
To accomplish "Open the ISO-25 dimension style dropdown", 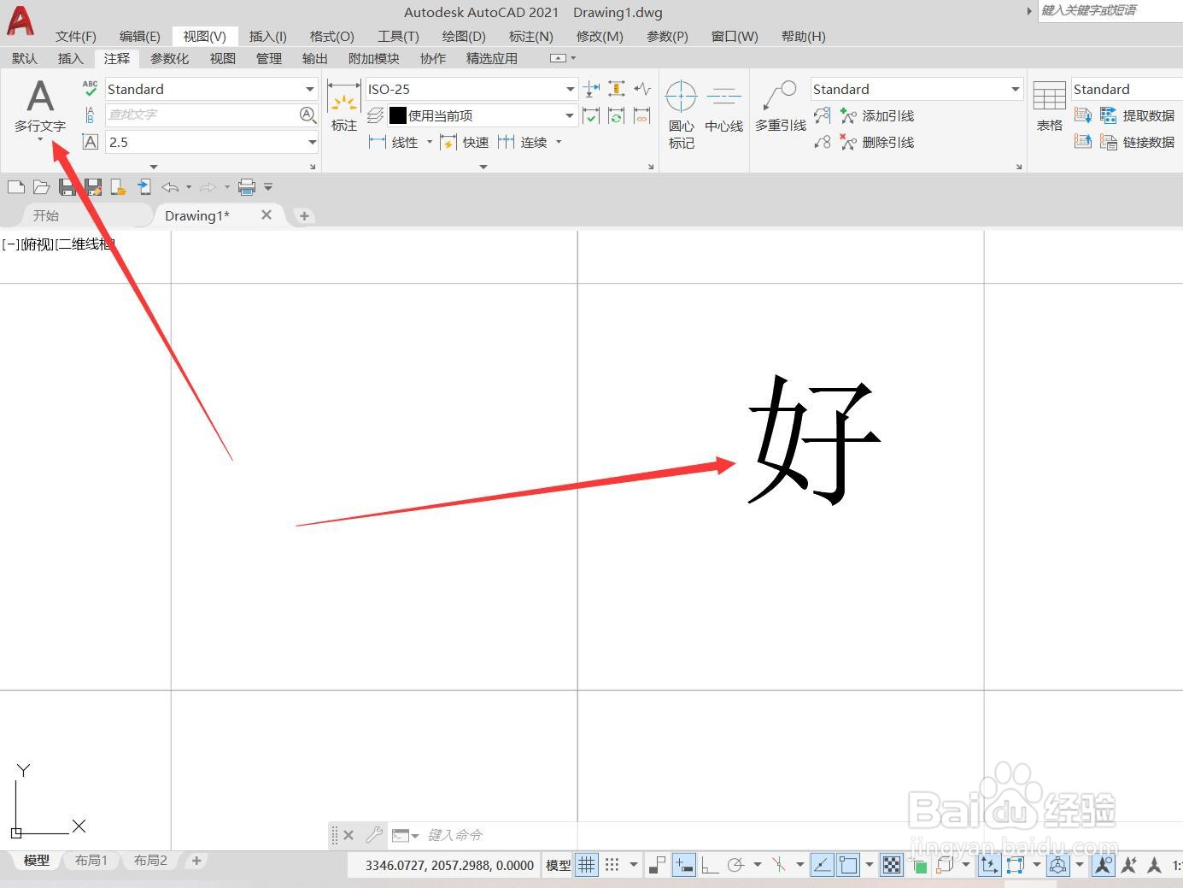I will click(570, 89).
